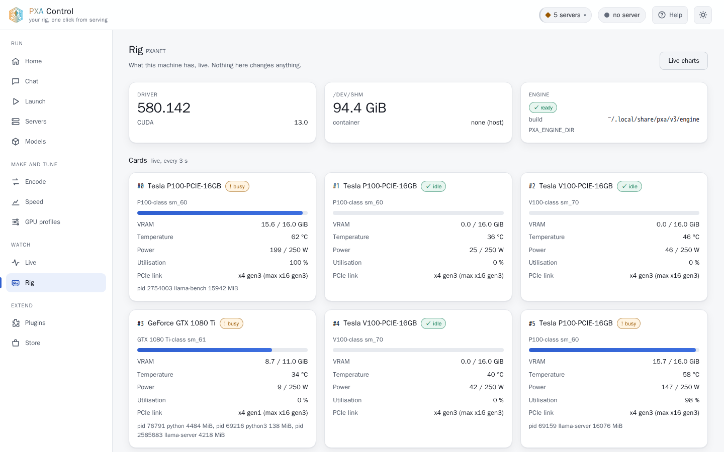Click the idle badge on card #4

click(x=433, y=323)
